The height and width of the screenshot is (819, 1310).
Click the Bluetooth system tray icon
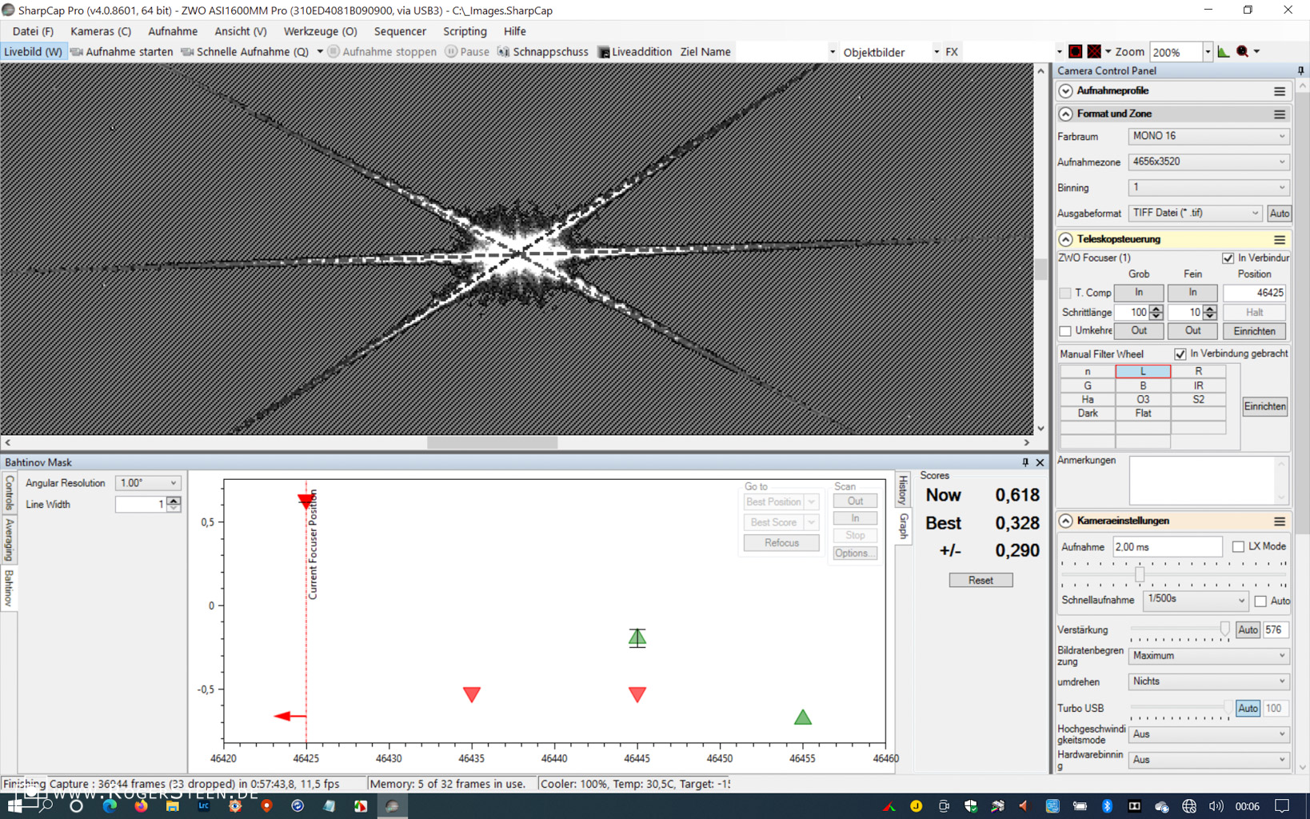(1108, 806)
